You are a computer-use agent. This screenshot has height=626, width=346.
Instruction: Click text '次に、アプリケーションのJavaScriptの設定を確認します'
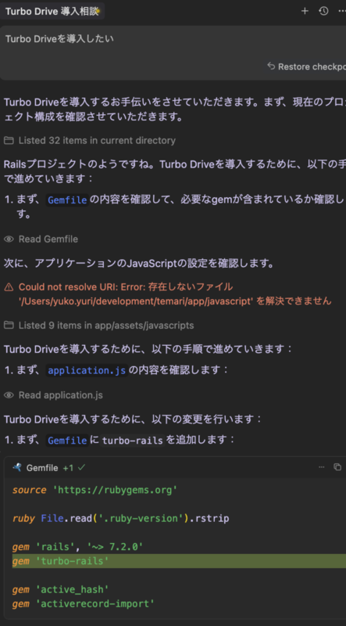pyautogui.click(x=139, y=263)
